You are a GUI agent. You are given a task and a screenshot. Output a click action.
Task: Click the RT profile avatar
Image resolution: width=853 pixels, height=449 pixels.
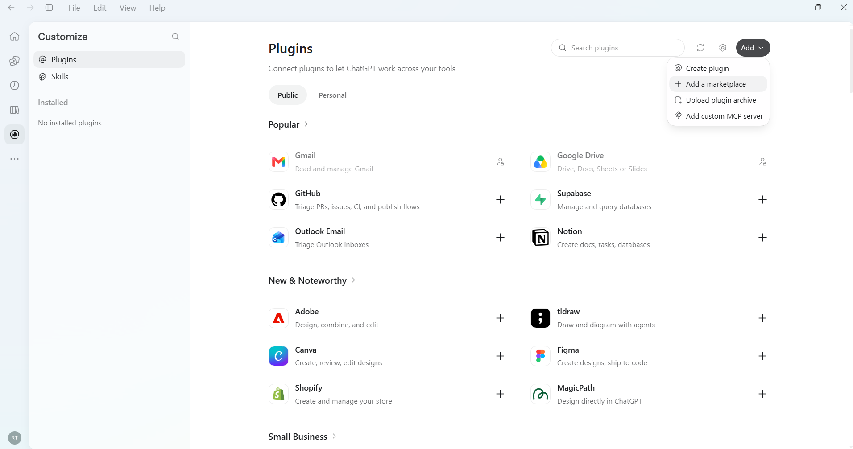click(15, 438)
